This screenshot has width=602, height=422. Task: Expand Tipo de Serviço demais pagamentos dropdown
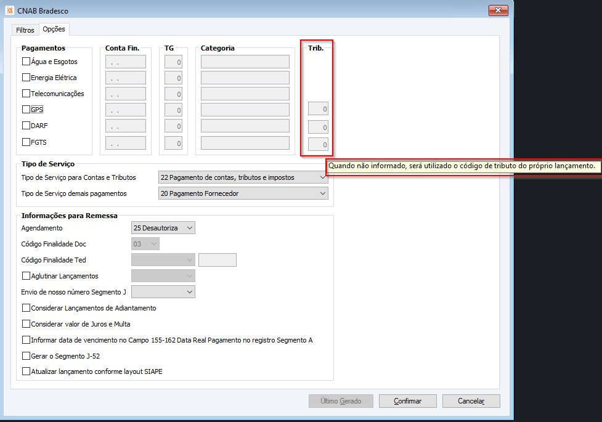(243, 193)
